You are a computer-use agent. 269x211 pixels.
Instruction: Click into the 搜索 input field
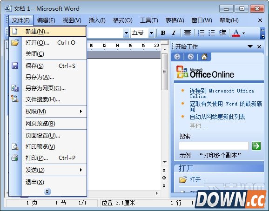(214, 146)
